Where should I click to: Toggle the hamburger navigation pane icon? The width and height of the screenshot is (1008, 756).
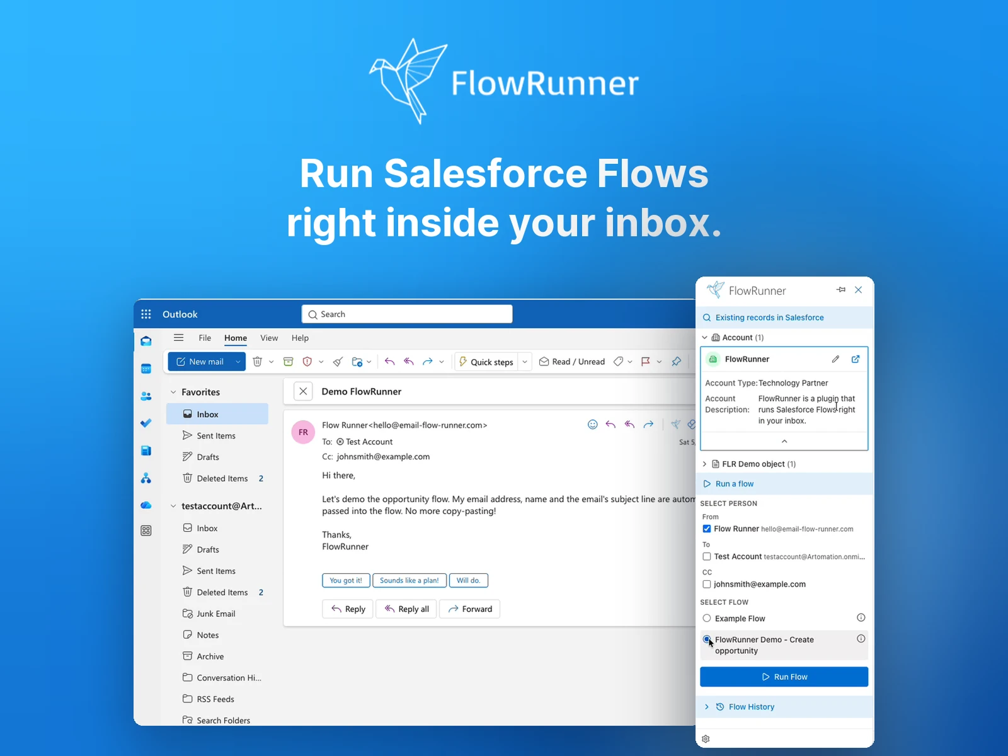coord(179,338)
